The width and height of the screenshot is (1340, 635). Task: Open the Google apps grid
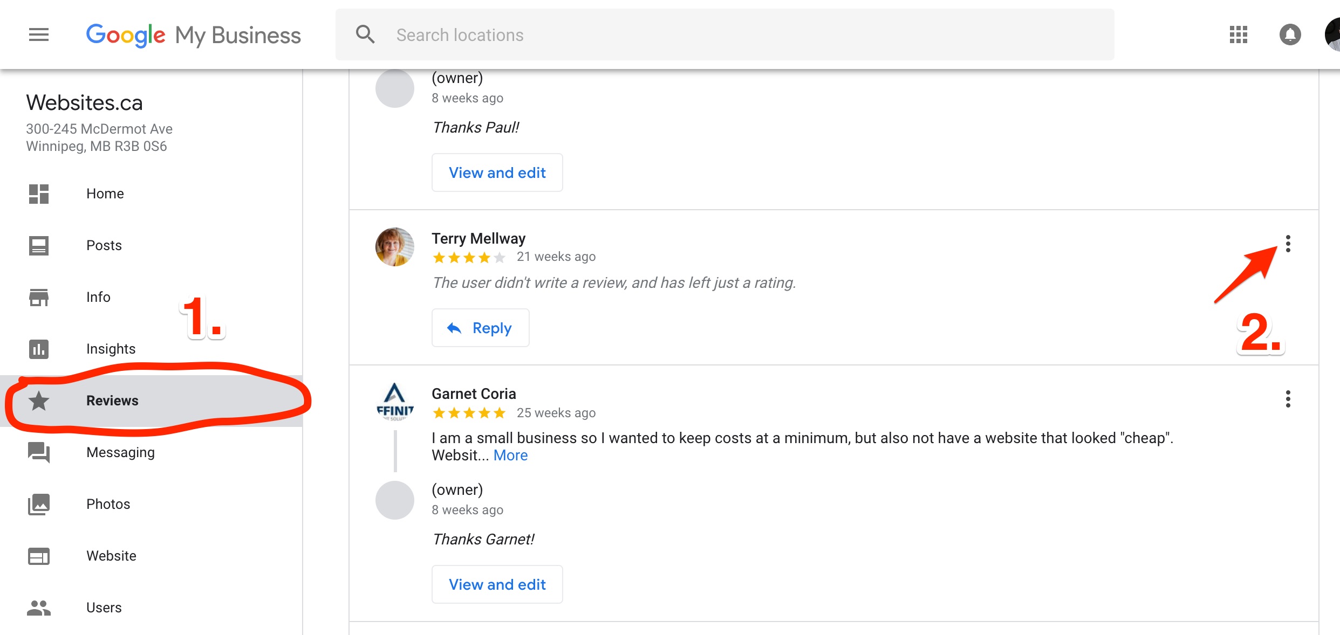tap(1239, 34)
